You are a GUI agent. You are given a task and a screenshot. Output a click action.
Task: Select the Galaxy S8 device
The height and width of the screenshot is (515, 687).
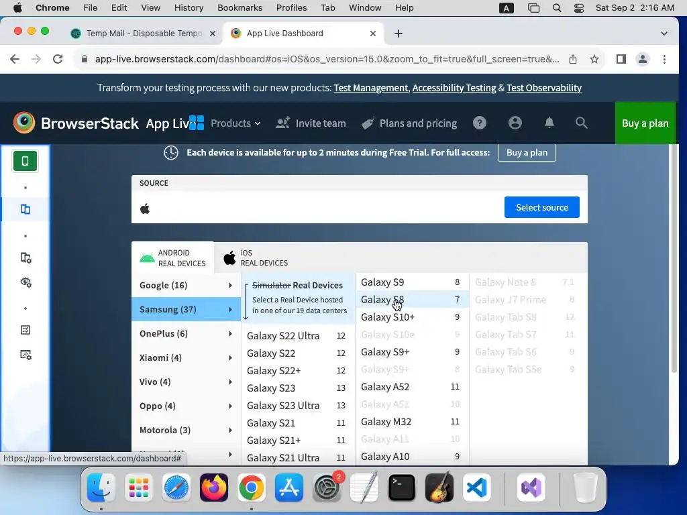[411, 300]
